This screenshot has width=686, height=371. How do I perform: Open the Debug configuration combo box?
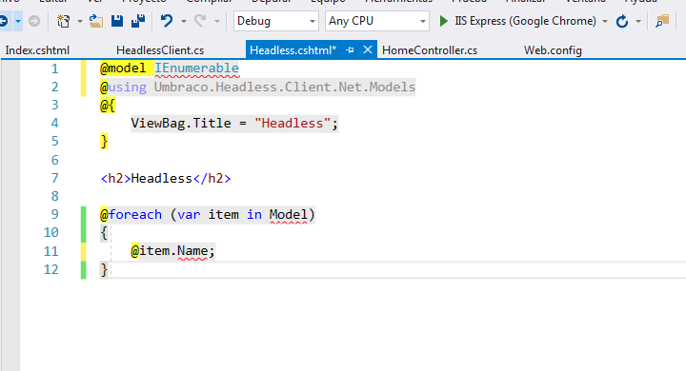[x=276, y=21]
